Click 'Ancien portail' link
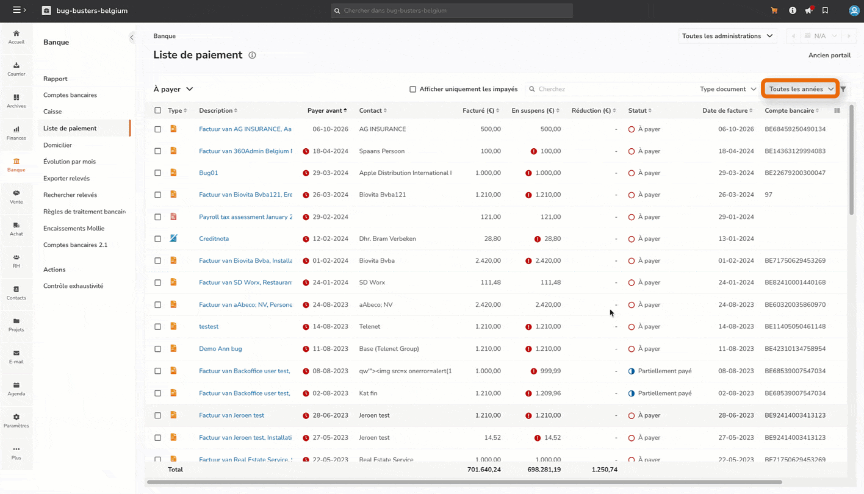864x494 pixels. click(829, 55)
